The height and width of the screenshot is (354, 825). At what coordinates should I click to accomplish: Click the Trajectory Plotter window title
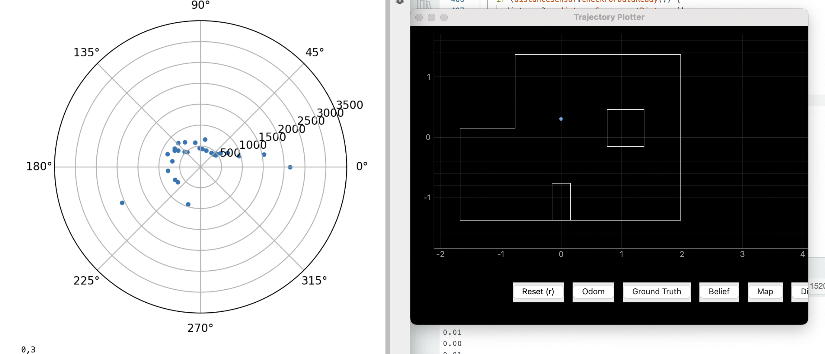(609, 17)
